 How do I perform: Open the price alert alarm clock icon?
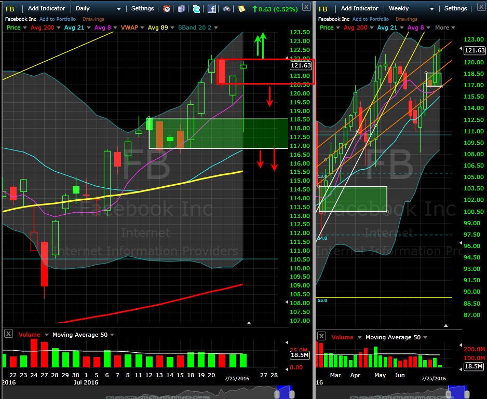pos(167,9)
